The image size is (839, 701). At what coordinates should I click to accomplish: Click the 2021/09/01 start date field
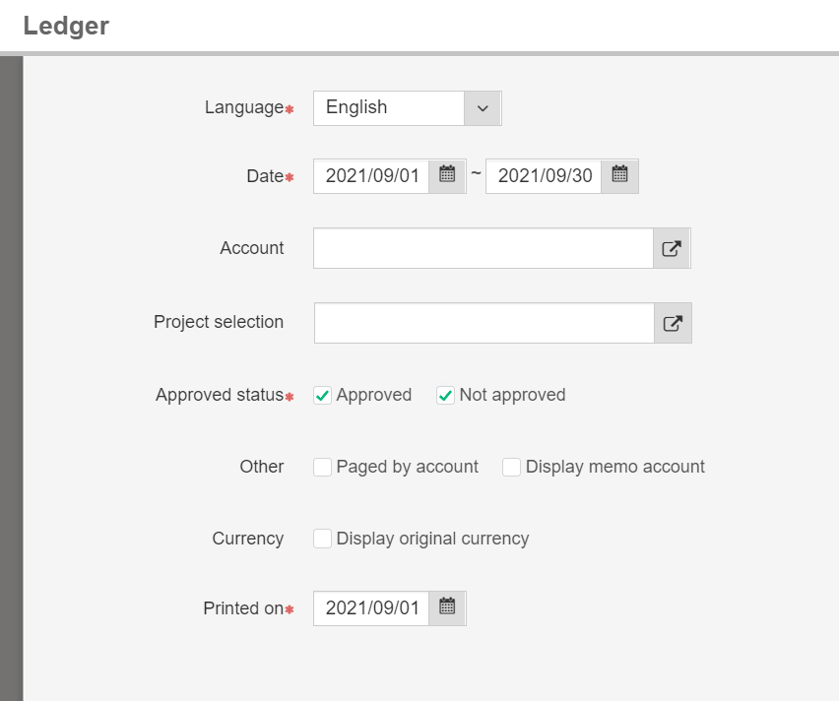pos(372,176)
